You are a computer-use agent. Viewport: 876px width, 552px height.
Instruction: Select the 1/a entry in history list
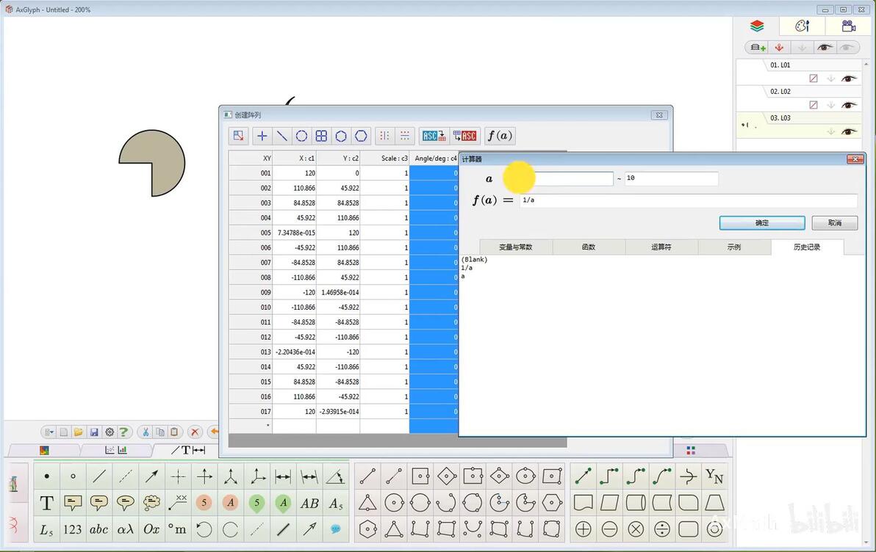coord(467,268)
